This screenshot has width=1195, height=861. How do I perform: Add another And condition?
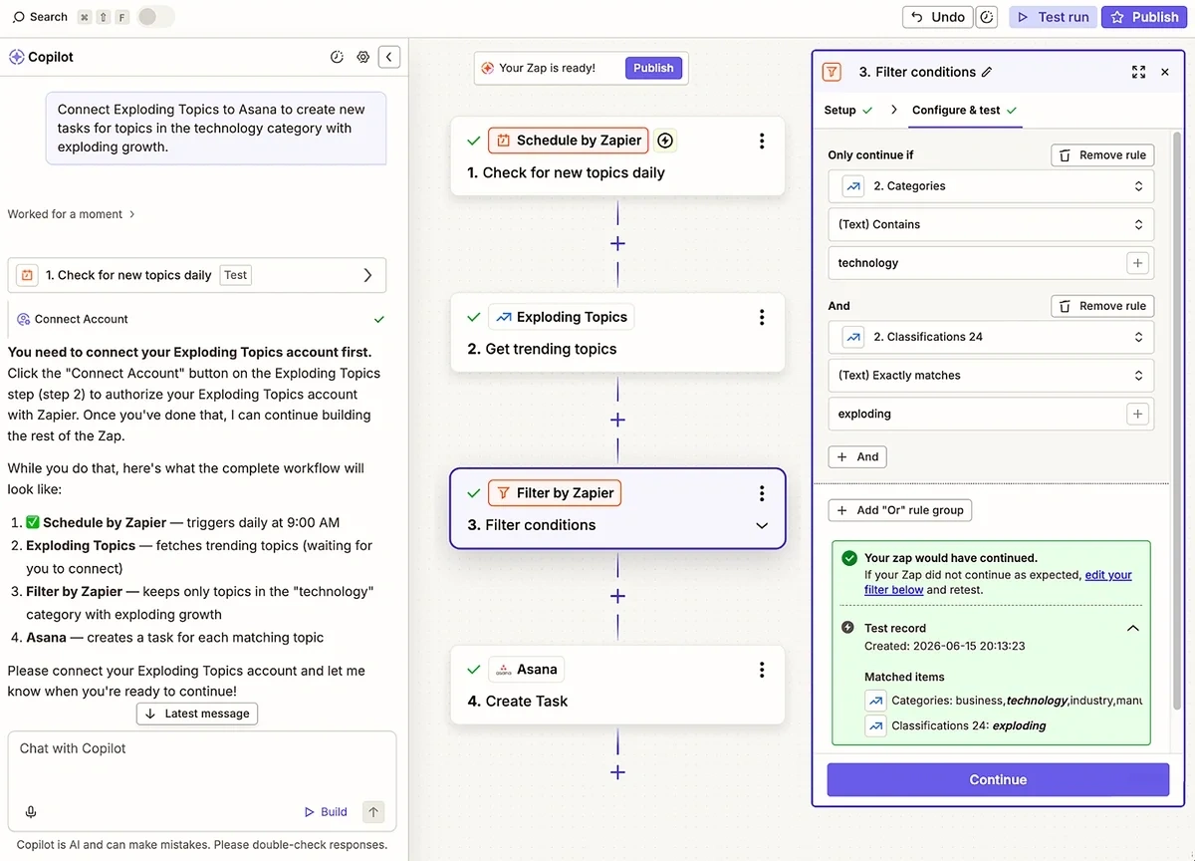857,456
